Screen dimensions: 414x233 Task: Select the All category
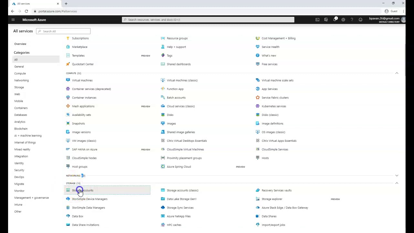pos(36,60)
